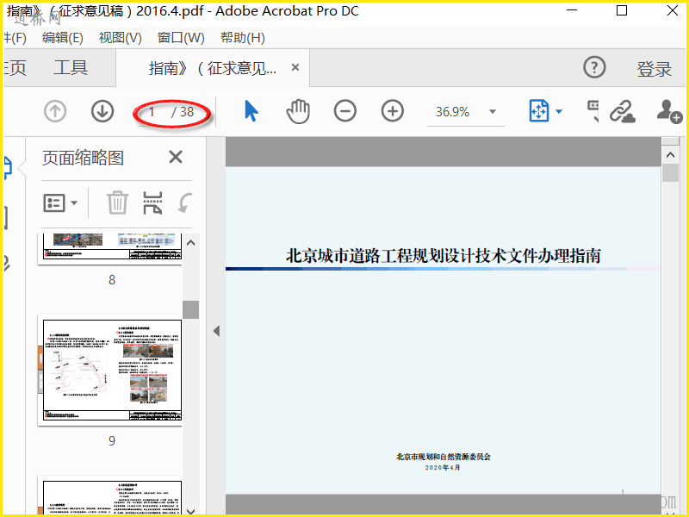The width and height of the screenshot is (689, 517).
Task: Select the arrow selection tool
Action: [x=251, y=111]
